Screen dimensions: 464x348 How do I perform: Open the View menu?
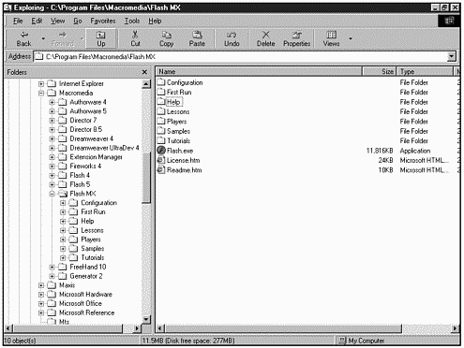point(58,21)
